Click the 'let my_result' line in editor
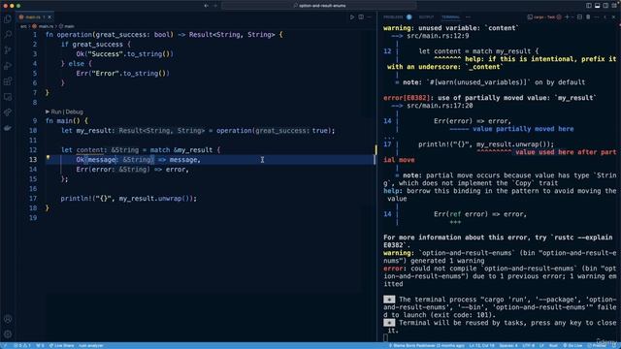 click(198, 131)
